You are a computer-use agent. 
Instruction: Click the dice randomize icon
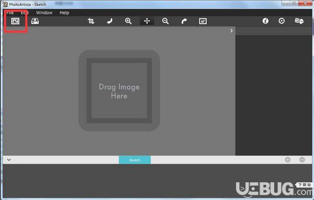(299, 21)
